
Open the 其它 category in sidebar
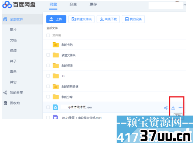(13, 82)
